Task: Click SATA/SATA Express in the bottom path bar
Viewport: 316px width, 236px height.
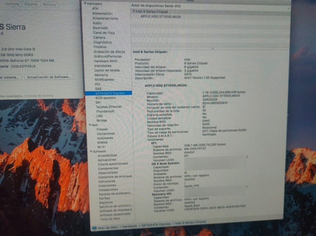Action: (156, 225)
